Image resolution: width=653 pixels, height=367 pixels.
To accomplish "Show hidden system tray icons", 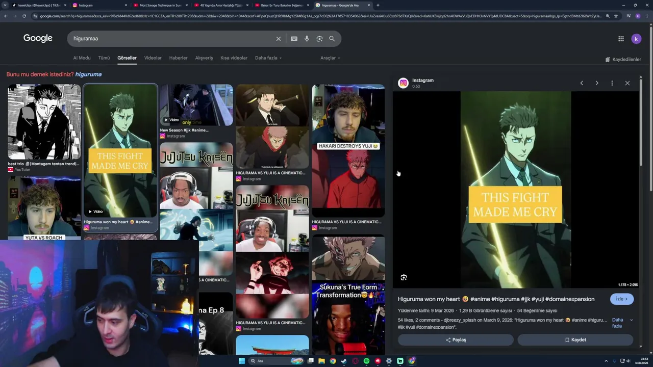I will pyautogui.click(x=606, y=361).
